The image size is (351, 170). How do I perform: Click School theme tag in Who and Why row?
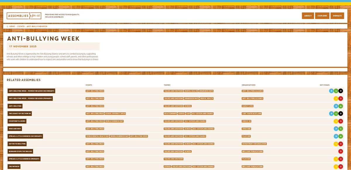(x=188, y=128)
